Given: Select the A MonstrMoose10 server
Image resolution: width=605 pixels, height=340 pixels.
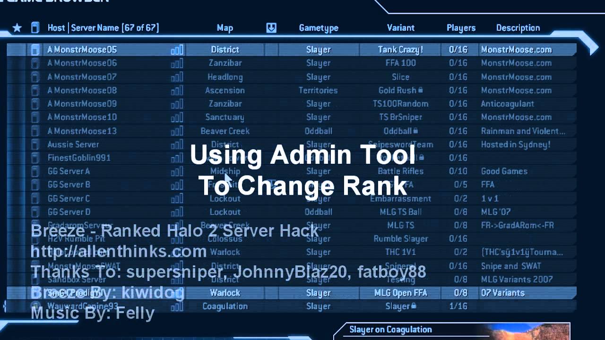Looking at the screenshot, I should [x=292, y=117].
